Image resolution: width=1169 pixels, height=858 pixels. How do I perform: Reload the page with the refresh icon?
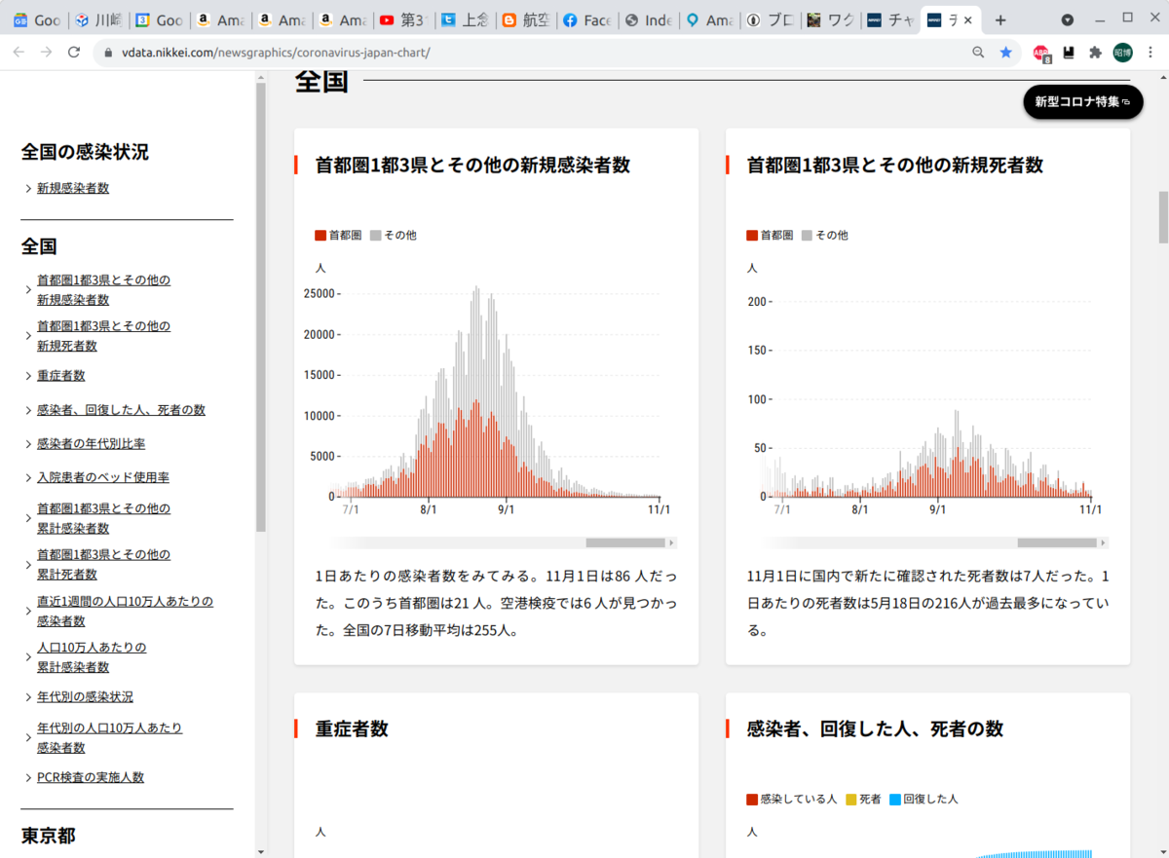click(x=73, y=53)
